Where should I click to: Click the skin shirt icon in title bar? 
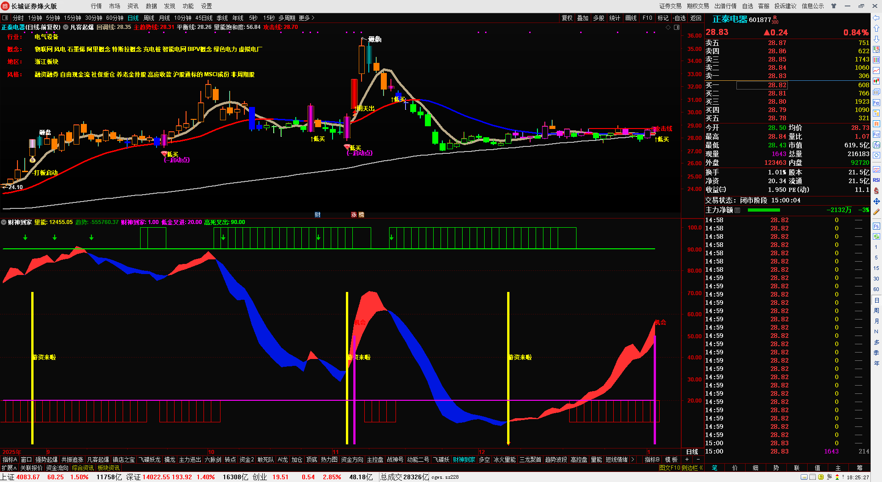click(x=833, y=6)
